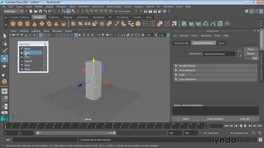
Task: Create a polygon sphere from the shelf
Action: pos(13,24)
